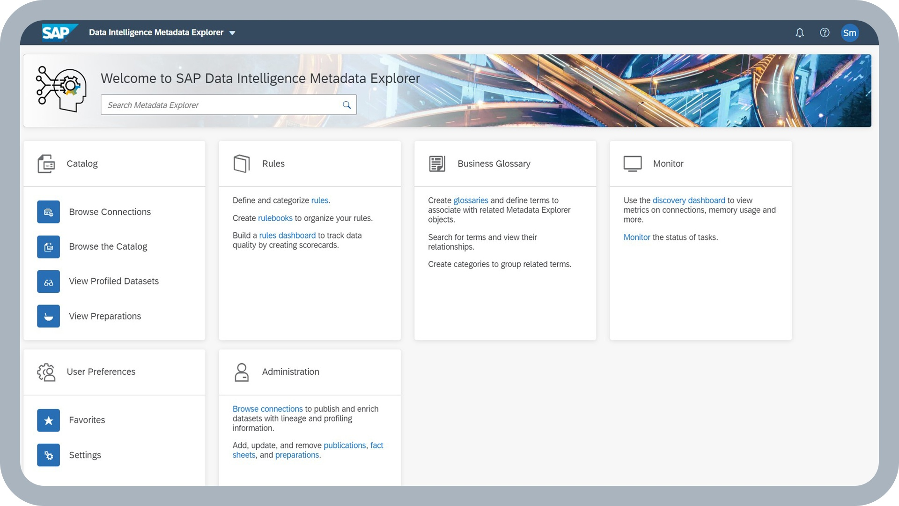Click the head-with-gear welcome banner icon
This screenshot has width=899, height=506.
[61, 89]
